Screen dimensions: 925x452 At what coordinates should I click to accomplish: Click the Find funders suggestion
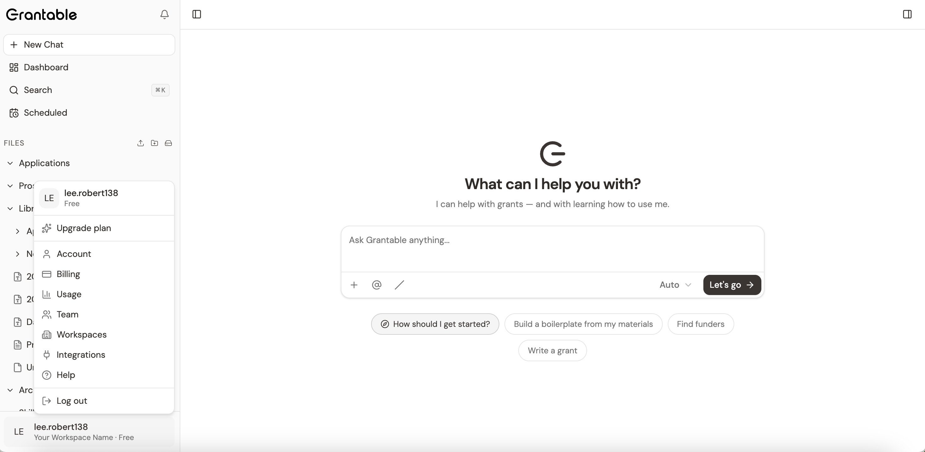coord(700,324)
